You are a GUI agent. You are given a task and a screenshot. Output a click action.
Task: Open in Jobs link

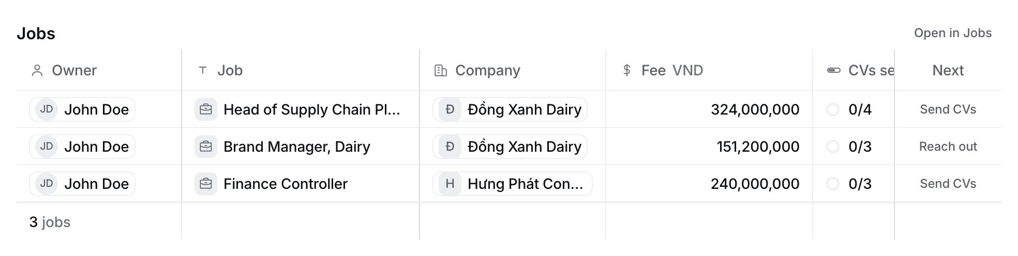953,33
